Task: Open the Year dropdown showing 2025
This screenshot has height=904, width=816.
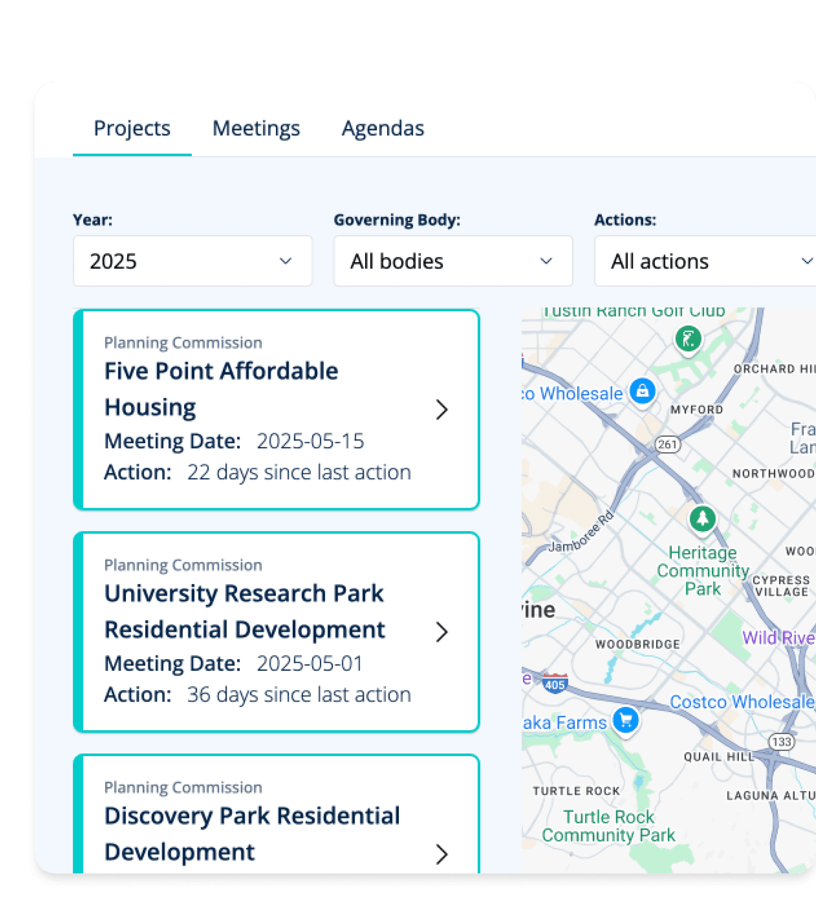Action: (x=193, y=261)
